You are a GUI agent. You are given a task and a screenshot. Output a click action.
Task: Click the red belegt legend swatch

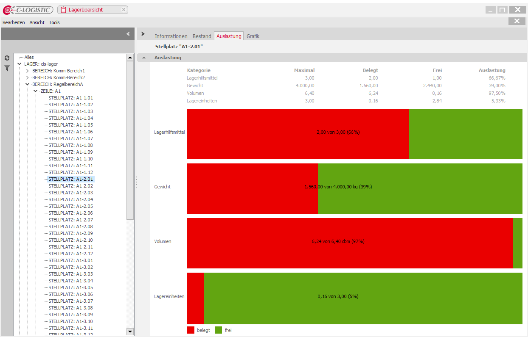tap(191, 330)
